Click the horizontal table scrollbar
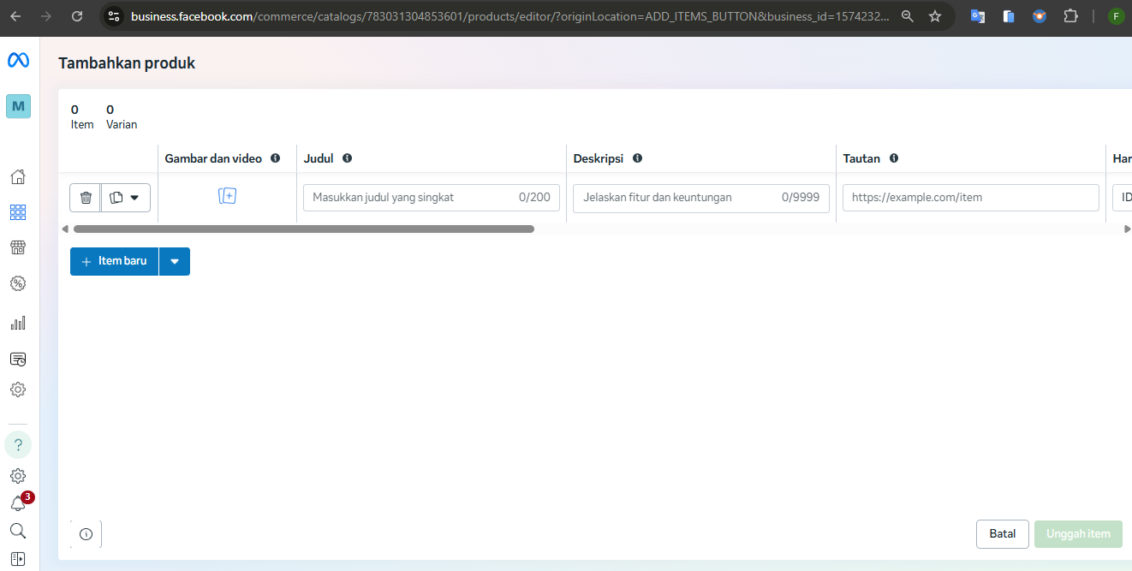 click(303, 229)
